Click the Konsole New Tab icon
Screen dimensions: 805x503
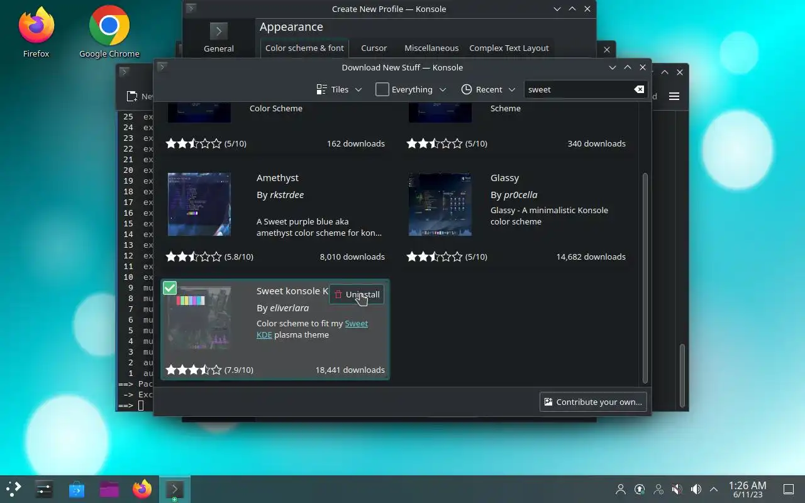tap(132, 96)
